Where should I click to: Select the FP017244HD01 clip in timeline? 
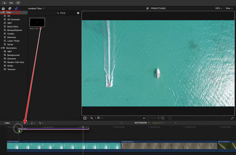227,146
